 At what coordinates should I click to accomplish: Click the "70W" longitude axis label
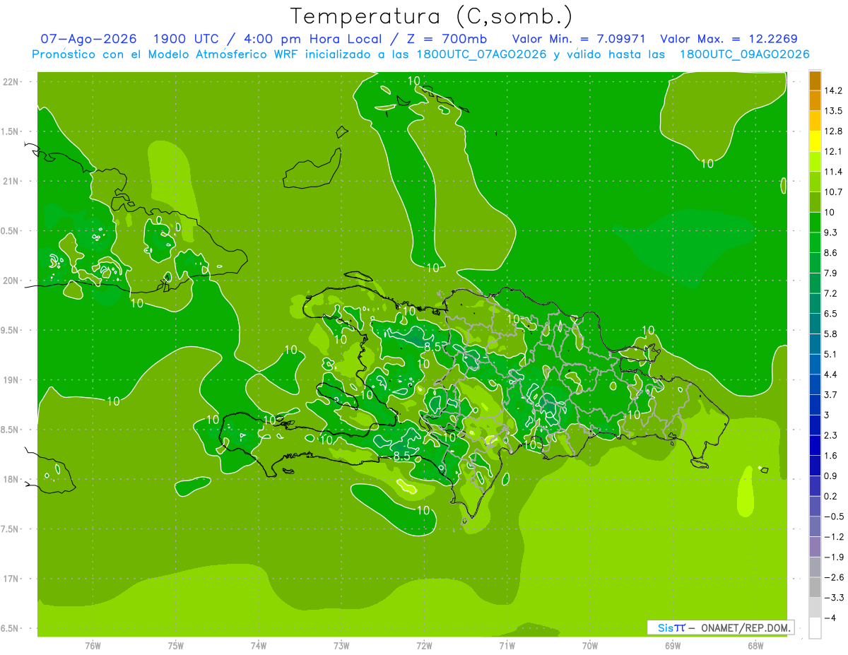[x=589, y=646]
